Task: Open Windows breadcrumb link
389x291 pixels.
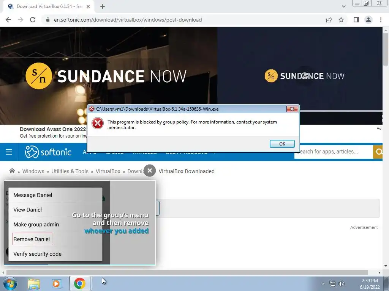Action: [33, 171]
